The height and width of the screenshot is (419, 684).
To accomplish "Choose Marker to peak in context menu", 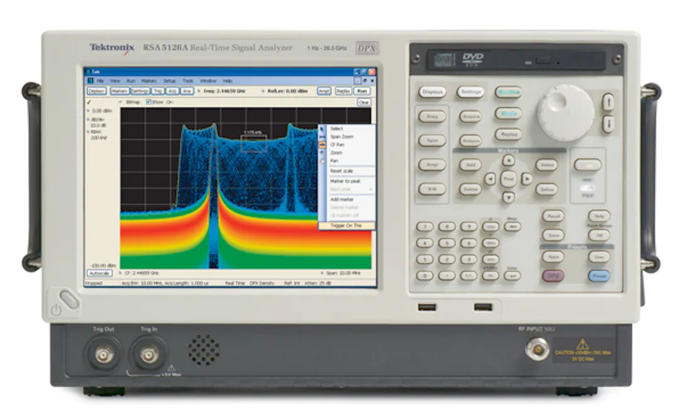I will 347,181.
